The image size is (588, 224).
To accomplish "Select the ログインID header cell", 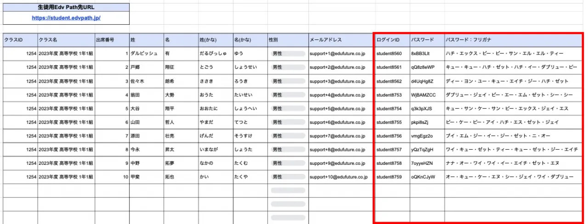I will coord(393,40).
